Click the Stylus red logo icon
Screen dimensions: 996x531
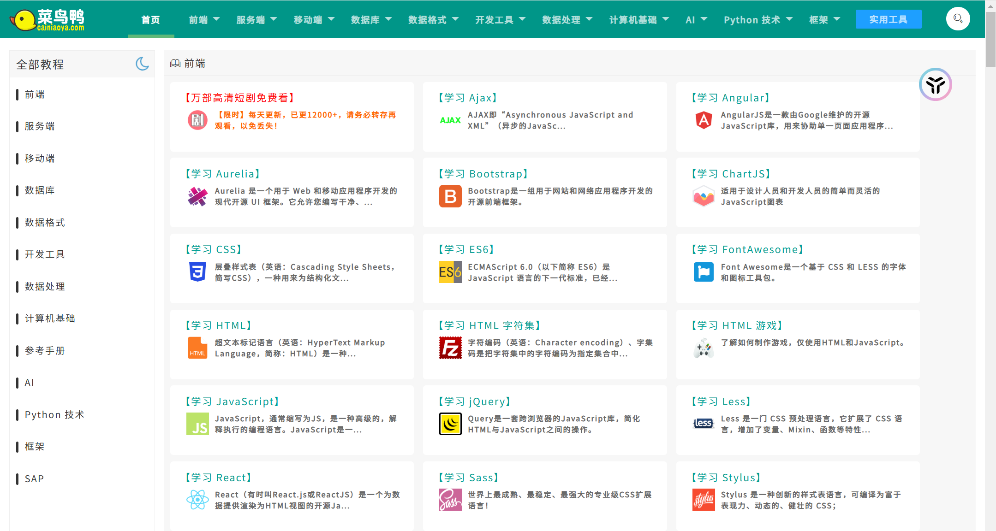tap(704, 500)
